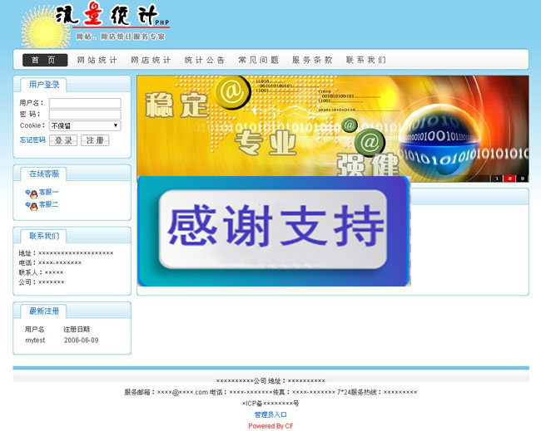Open the 常见问题 page
Viewport: 541px width, 431px height.
tap(258, 60)
